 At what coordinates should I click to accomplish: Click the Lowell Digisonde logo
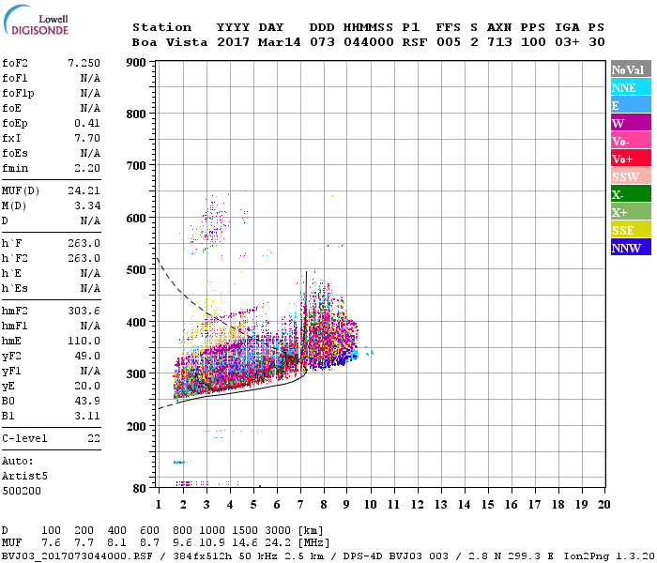tap(36, 20)
